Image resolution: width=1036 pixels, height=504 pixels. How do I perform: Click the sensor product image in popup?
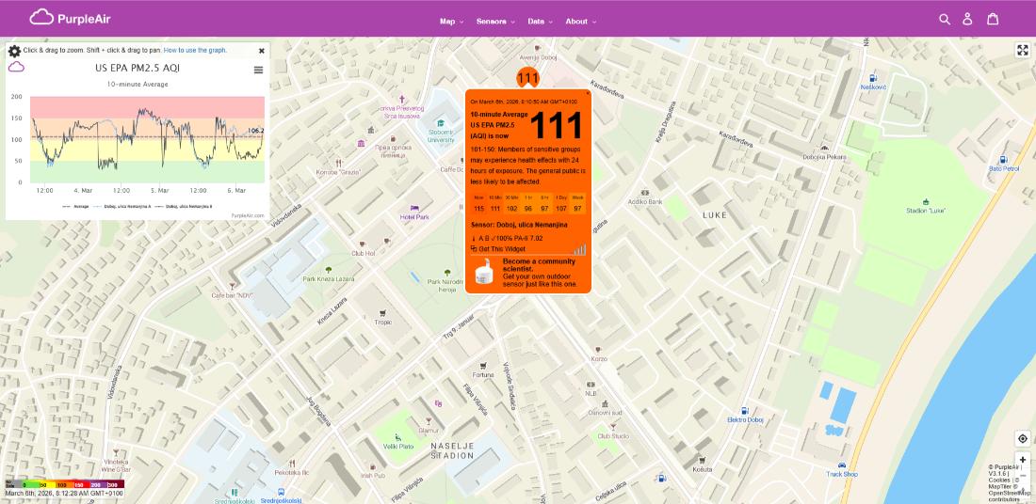pos(486,272)
